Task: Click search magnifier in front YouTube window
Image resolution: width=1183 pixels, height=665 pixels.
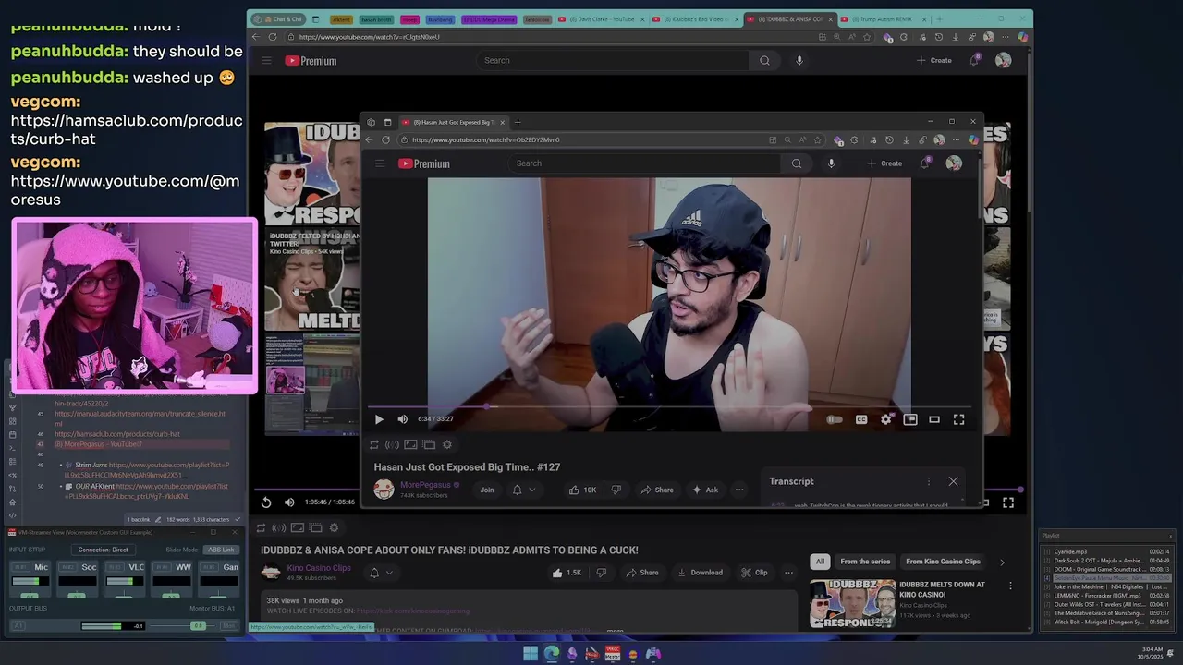Action: (x=797, y=163)
